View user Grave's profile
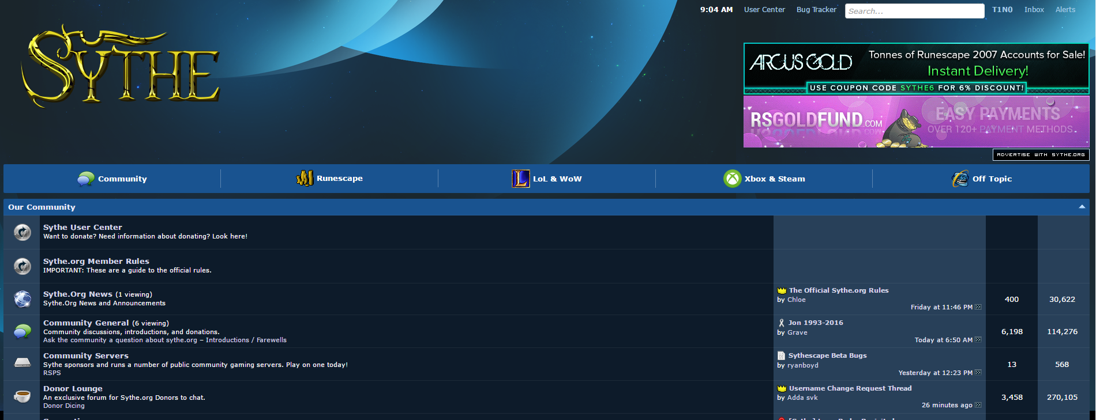Image resolution: width=1096 pixels, height=420 pixels. tap(797, 332)
